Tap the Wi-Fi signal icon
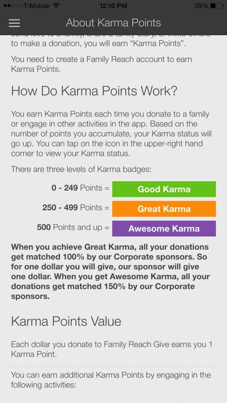This screenshot has width=227, height=403. (x=55, y=5)
